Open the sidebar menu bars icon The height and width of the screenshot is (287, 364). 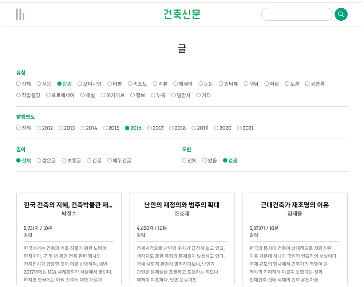(20, 15)
